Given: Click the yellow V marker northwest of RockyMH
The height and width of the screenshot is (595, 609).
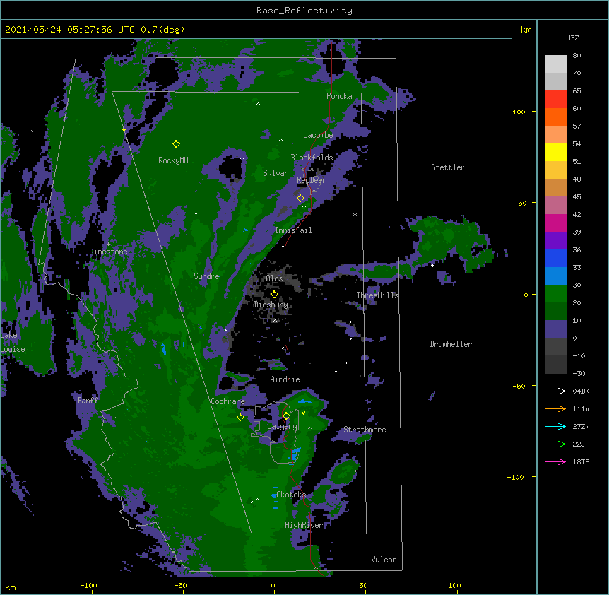Looking at the screenshot, I should coord(124,130).
